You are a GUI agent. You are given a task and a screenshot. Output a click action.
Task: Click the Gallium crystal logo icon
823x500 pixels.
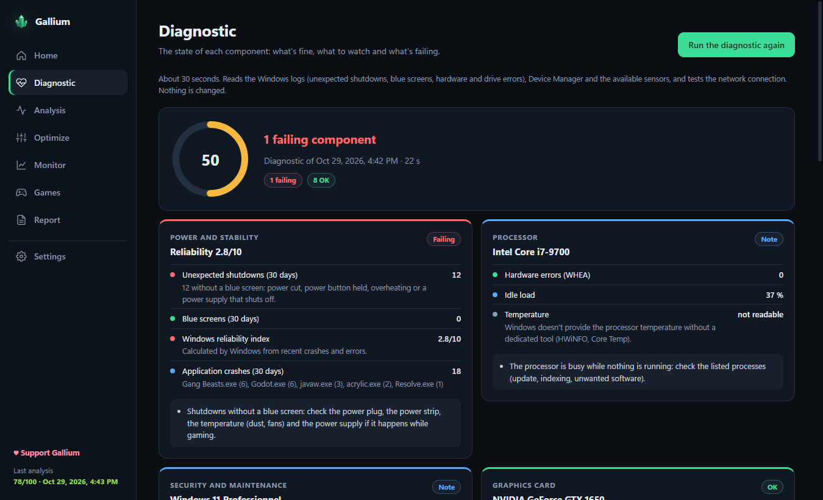21,21
